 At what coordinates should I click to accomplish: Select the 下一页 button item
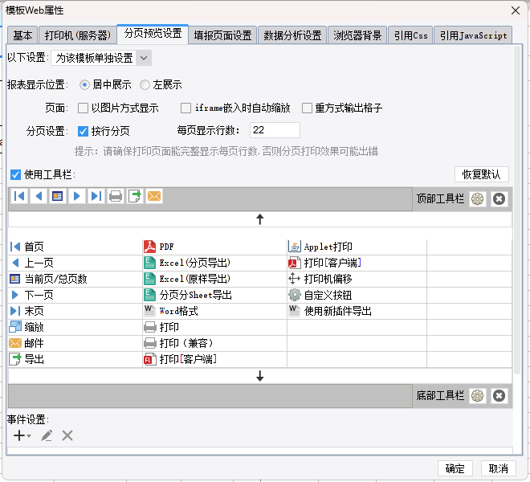75,295
